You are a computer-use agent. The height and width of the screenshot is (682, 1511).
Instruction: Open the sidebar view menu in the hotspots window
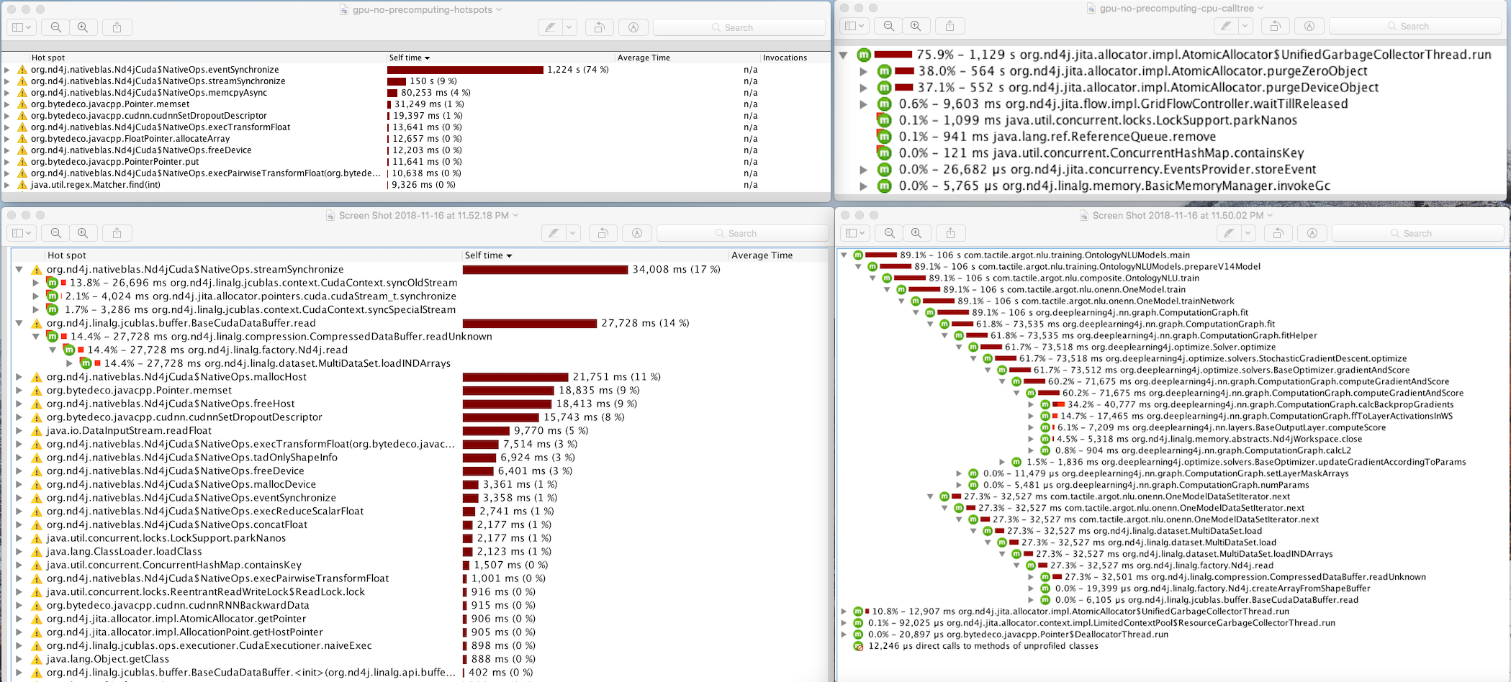pos(21,27)
